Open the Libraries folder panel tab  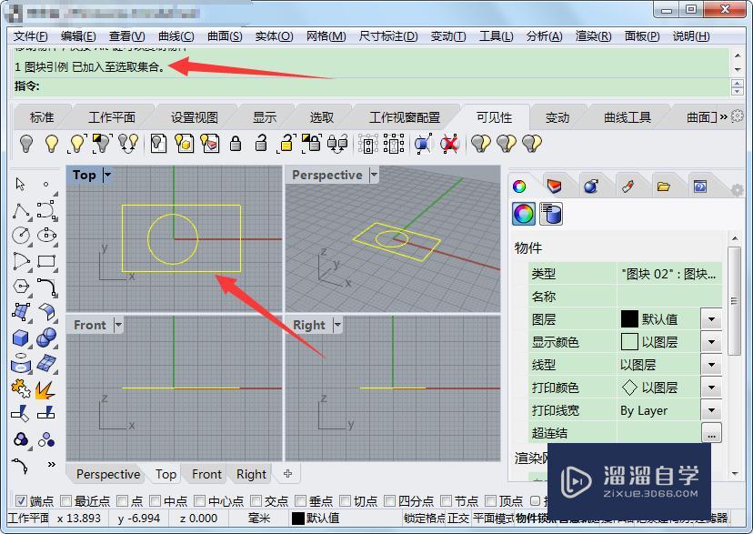pos(664,186)
